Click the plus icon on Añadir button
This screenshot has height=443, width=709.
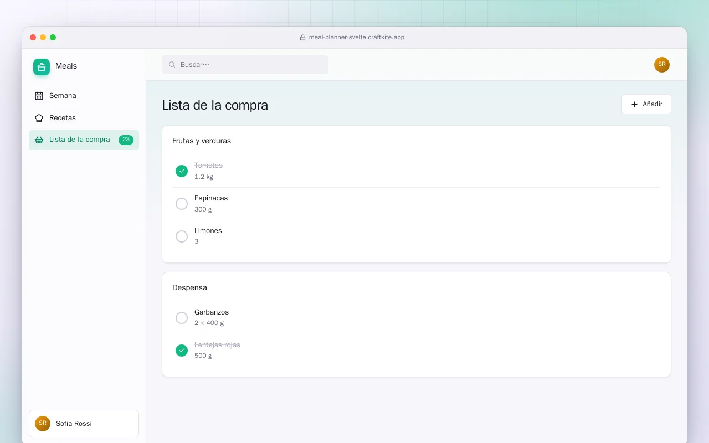635,104
